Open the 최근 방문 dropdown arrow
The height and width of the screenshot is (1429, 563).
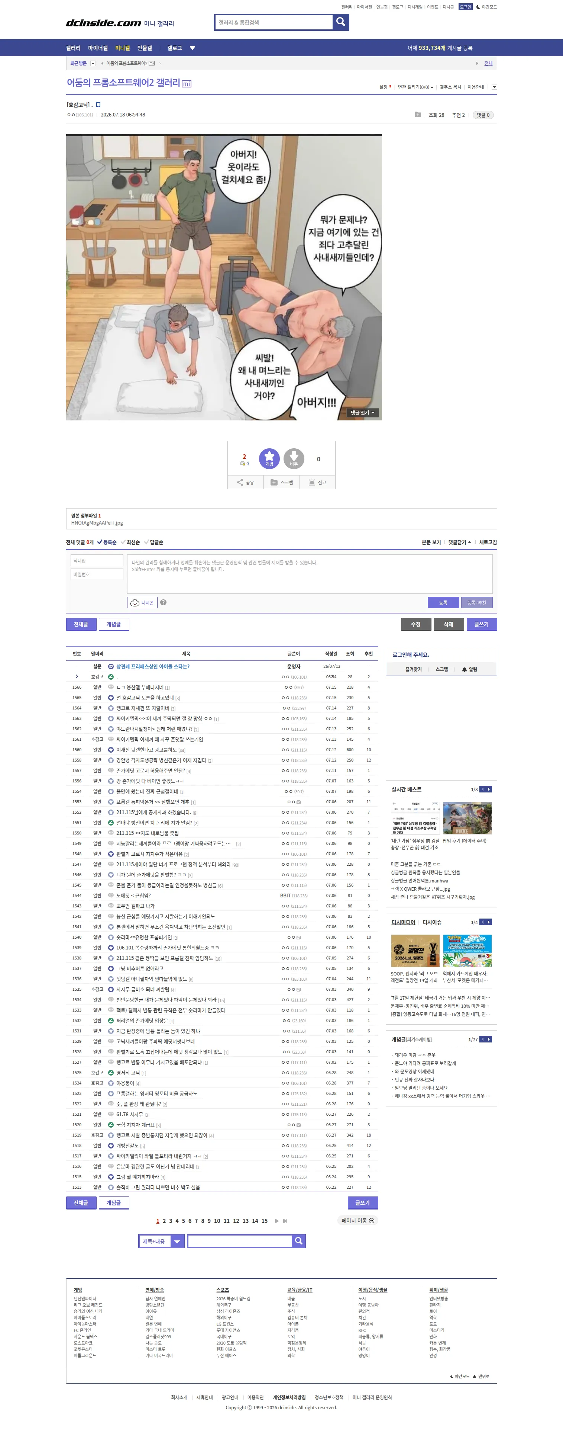click(x=93, y=63)
